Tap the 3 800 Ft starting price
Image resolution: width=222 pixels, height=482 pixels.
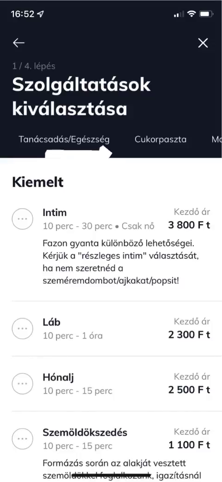189,225
